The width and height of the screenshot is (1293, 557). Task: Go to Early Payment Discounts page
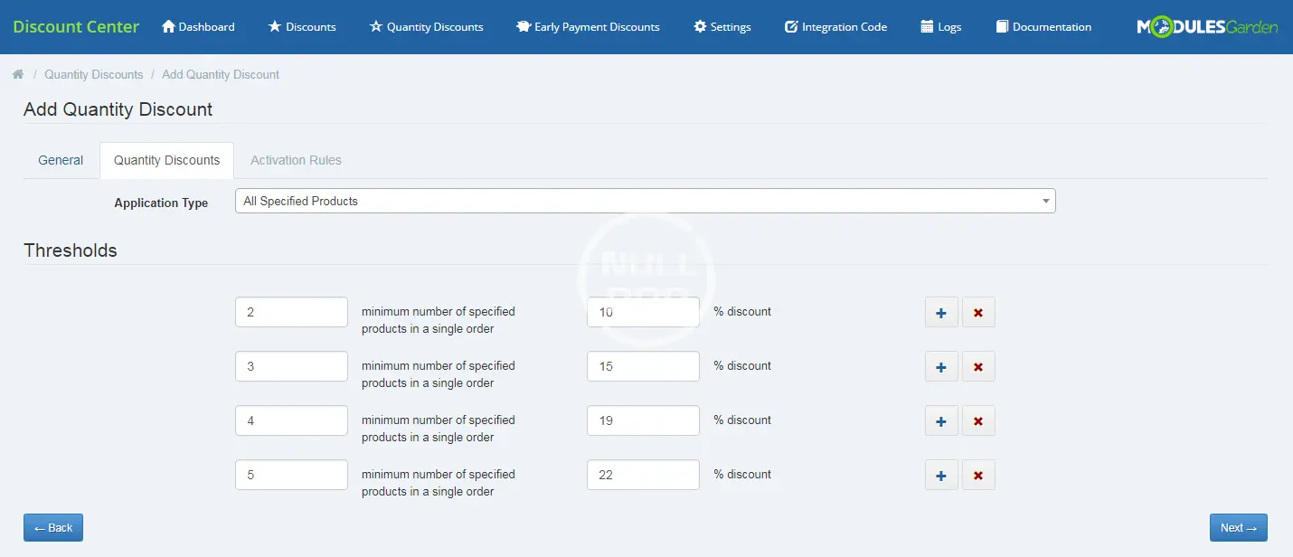tap(588, 27)
